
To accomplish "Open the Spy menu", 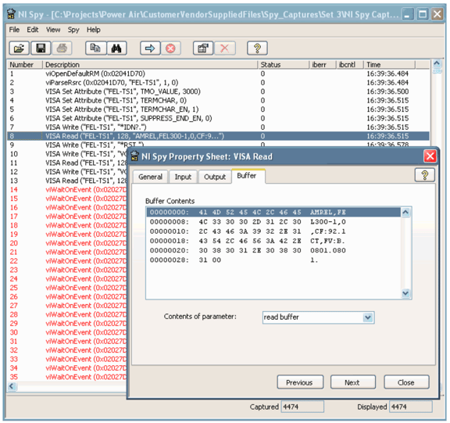I will (73, 30).
